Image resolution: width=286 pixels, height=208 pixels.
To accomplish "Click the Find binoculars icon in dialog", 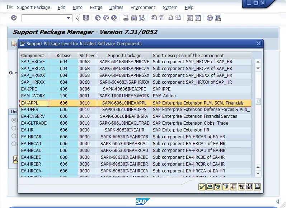I will click(x=249, y=187).
